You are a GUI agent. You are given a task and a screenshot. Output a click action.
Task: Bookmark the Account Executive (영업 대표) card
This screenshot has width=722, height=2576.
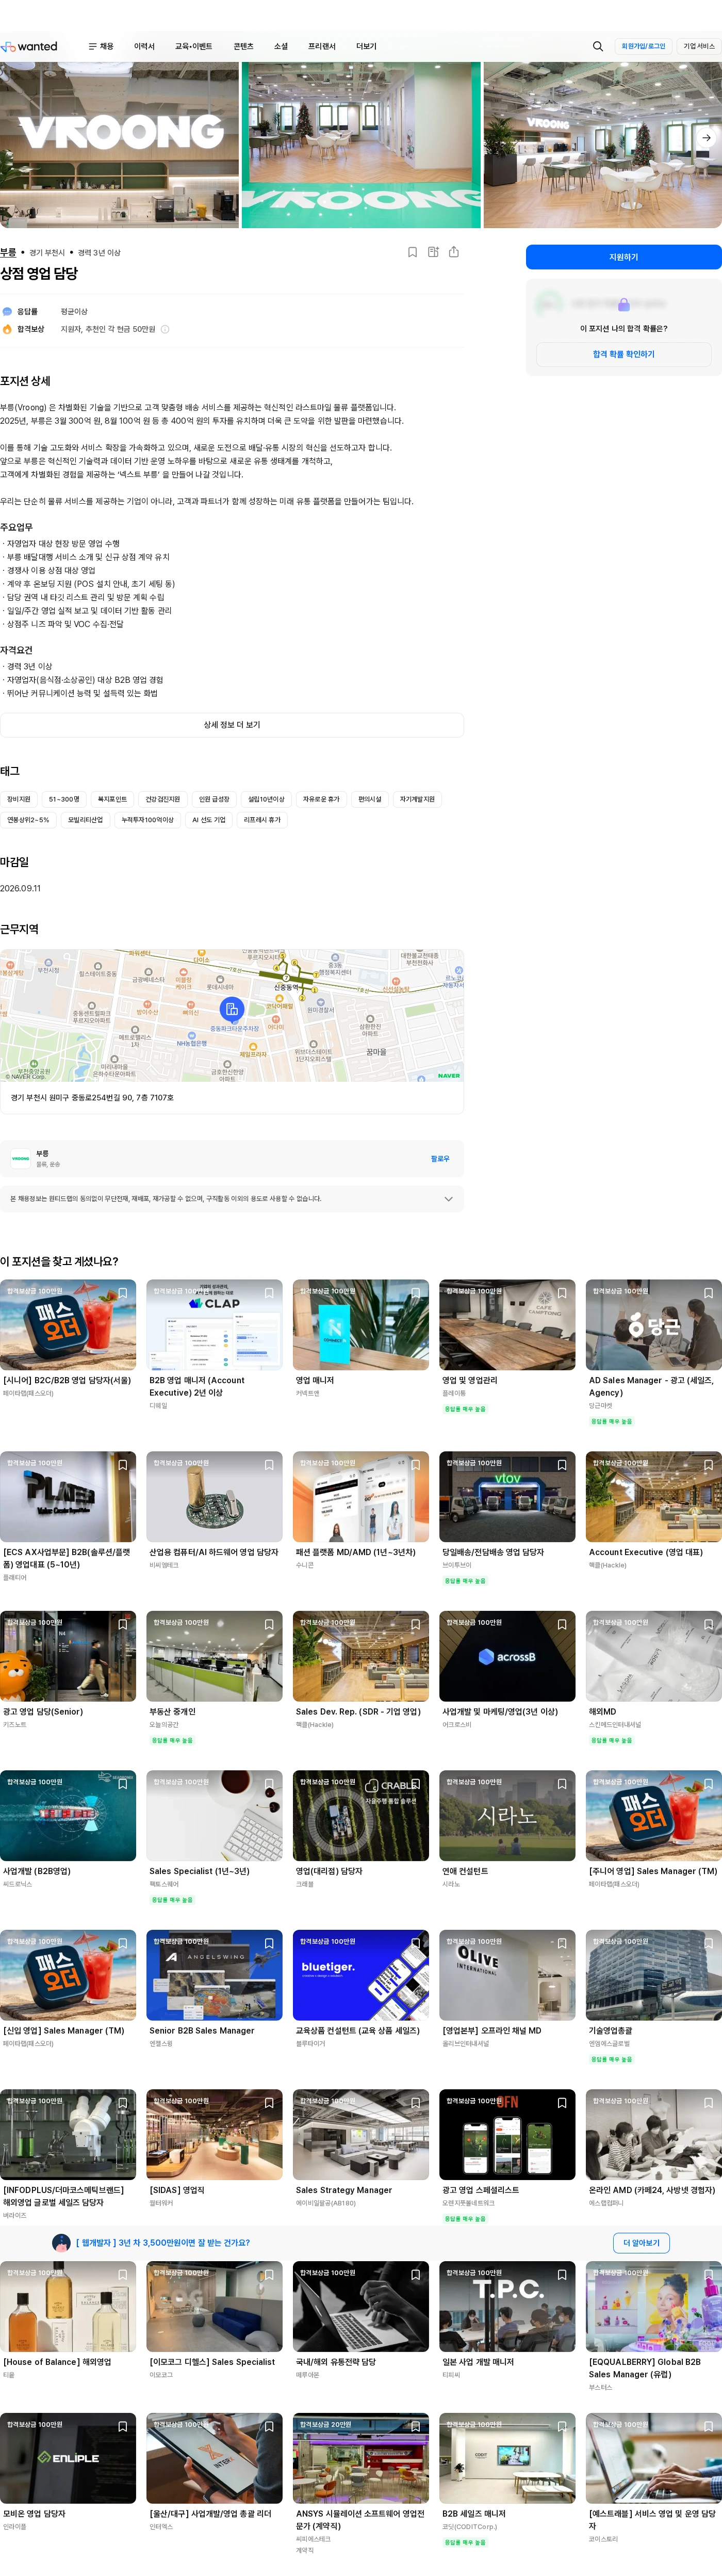708,1465
